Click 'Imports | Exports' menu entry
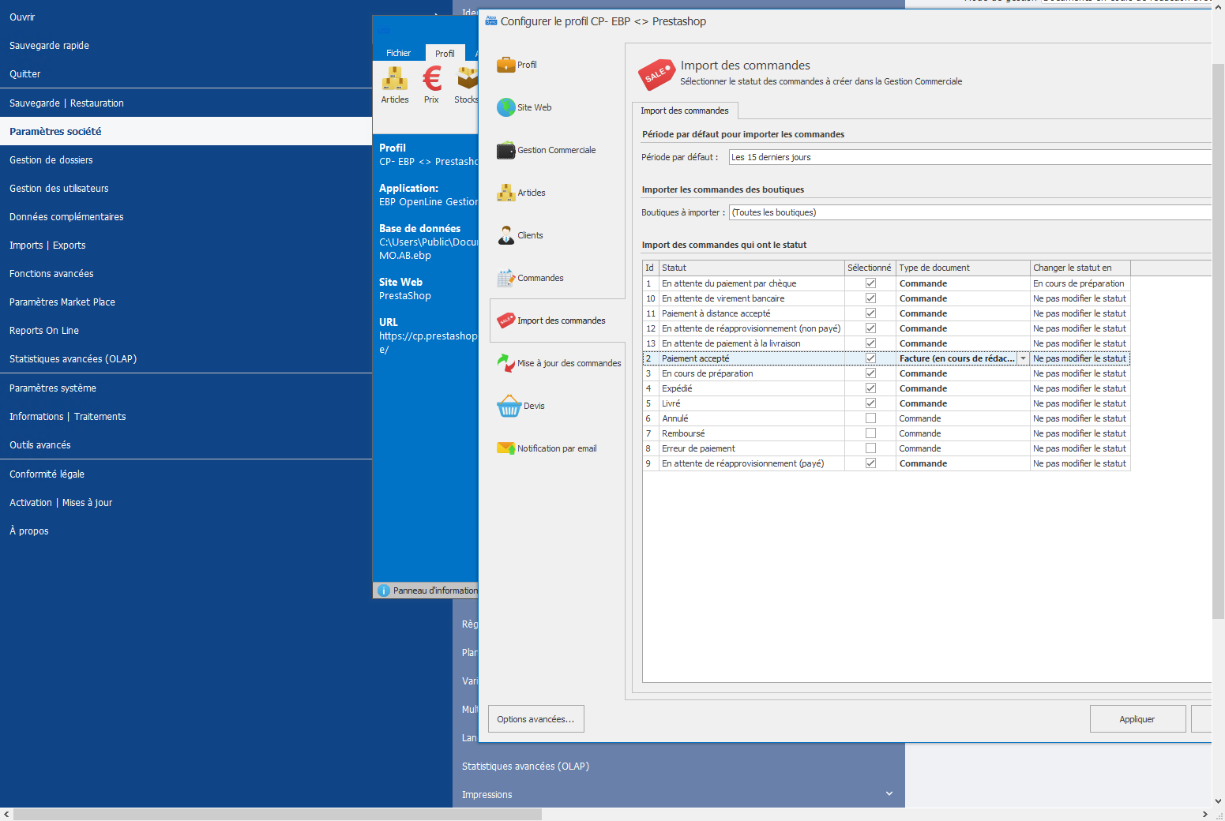This screenshot has height=821, width=1225. (x=186, y=245)
